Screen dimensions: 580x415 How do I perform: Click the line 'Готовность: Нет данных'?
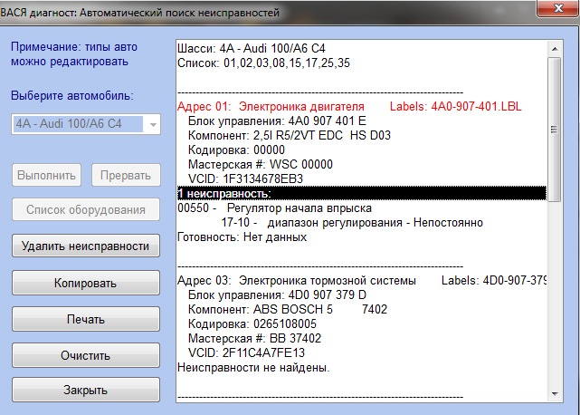coord(242,236)
